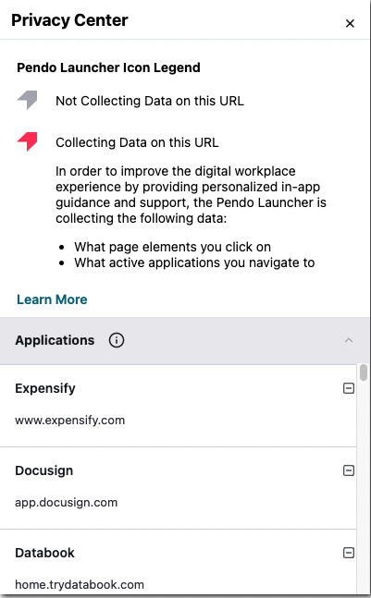Toggle the Expensify data collection checkbox
The width and height of the screenshot is (371, 598).
(349, 388)
